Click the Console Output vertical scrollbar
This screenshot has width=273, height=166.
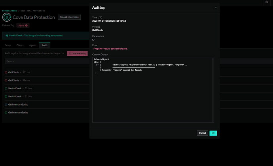click(x=213, y=90)
